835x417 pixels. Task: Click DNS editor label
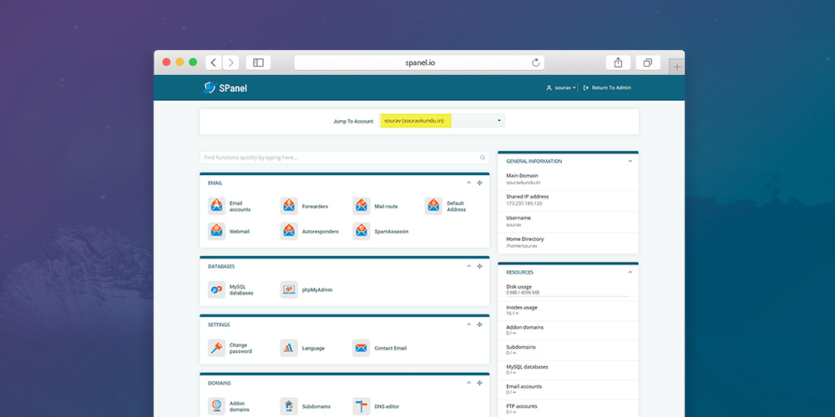387,406
